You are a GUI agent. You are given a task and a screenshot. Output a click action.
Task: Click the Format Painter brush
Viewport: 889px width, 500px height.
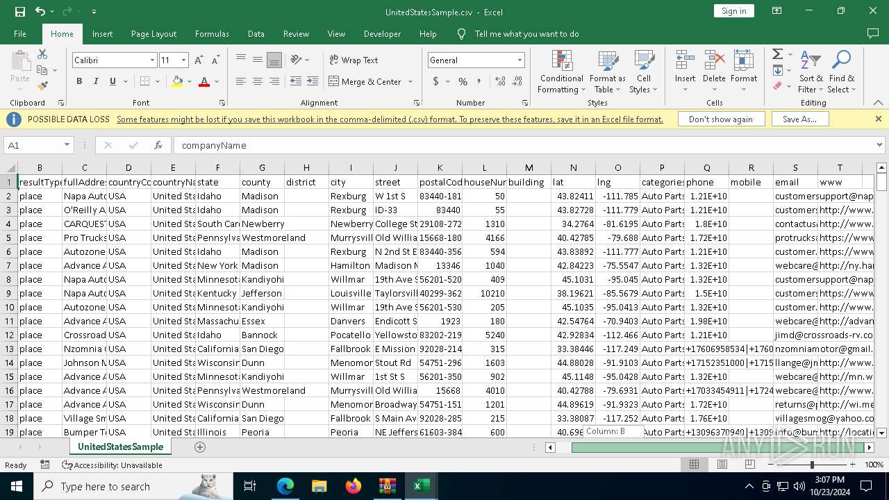42,86
